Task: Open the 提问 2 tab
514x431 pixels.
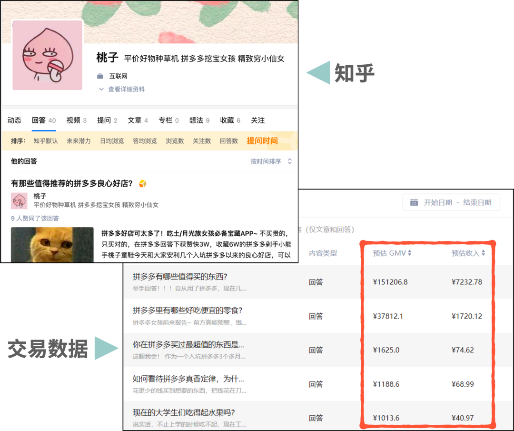Action: (107, 120)
